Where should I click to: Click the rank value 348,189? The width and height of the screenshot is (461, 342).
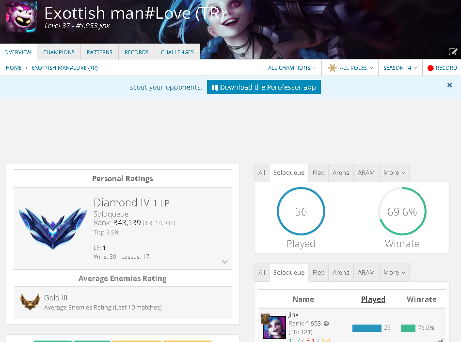[x=127, y=223]
